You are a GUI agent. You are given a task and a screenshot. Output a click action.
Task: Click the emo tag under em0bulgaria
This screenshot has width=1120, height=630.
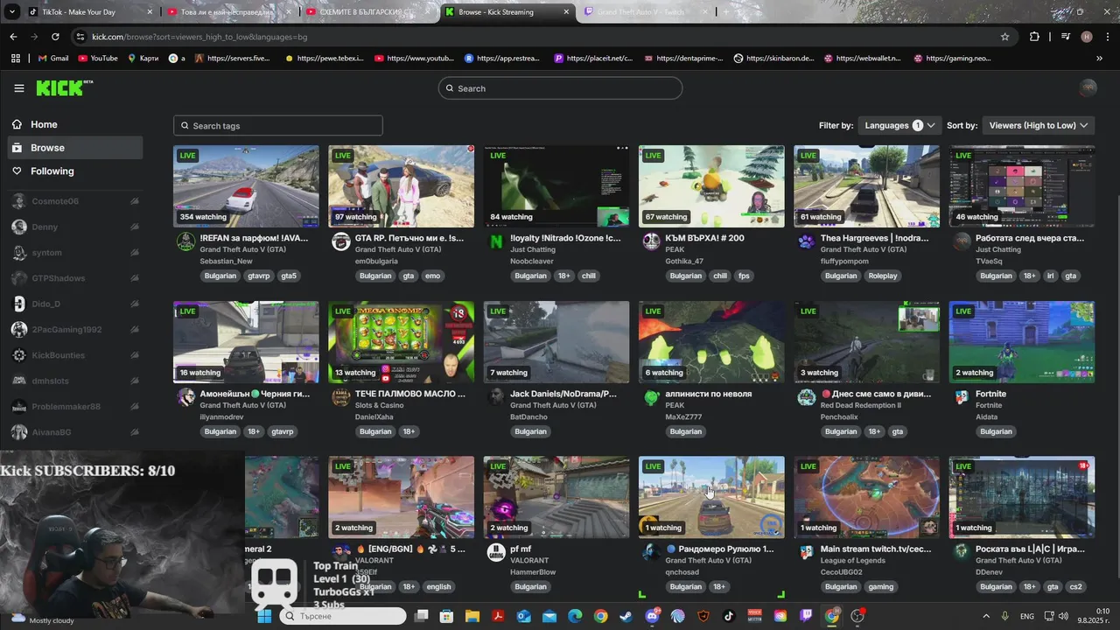(x=432, y=276)
